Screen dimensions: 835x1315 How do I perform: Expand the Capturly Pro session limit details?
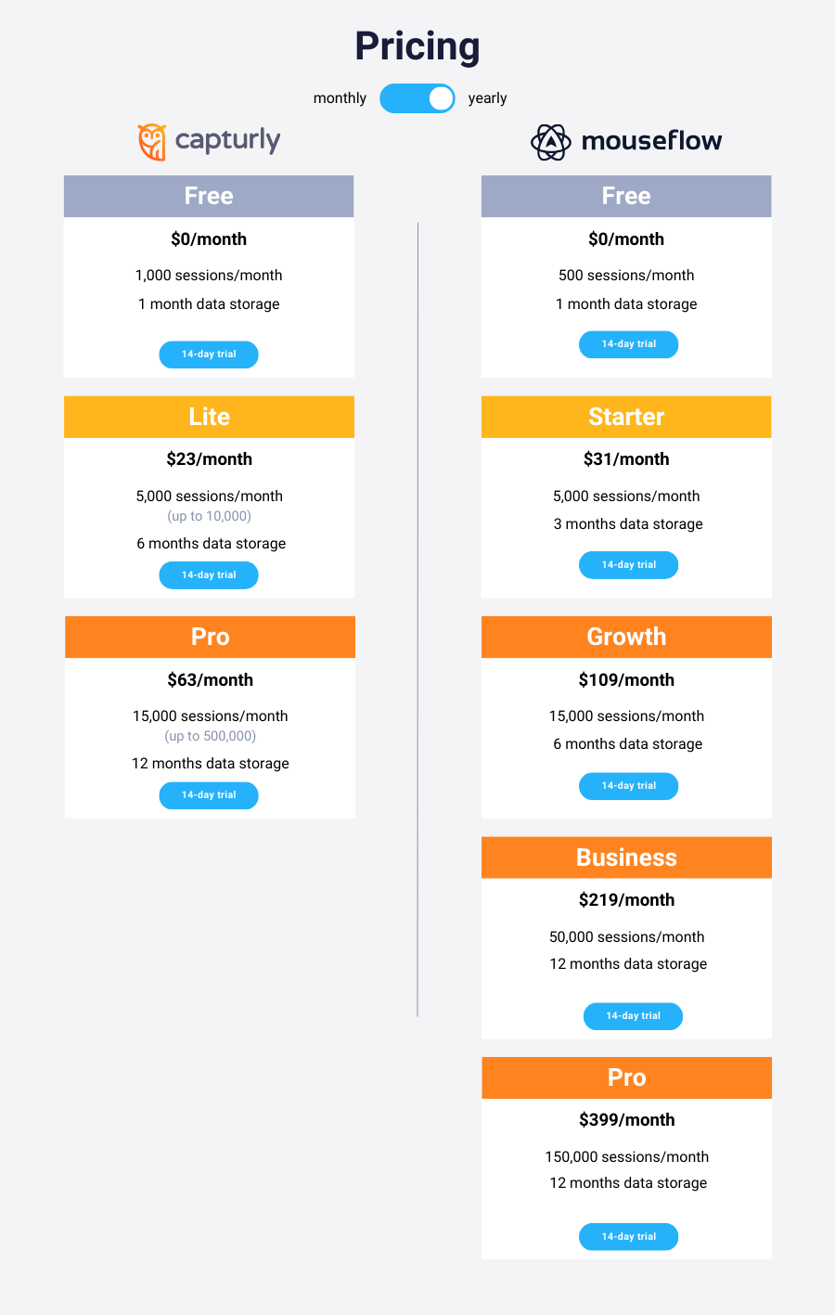coord(210,736)
